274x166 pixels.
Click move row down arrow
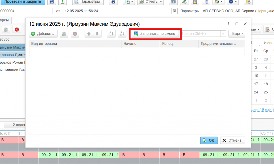(97, 34)
